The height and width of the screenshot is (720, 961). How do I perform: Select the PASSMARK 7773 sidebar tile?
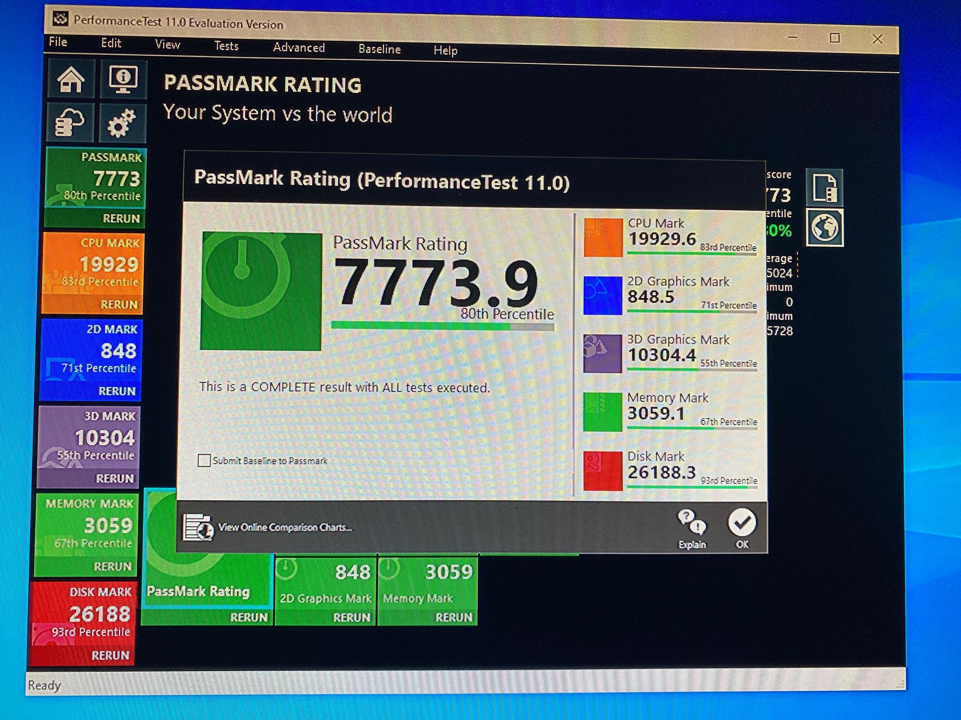[96, 178]
